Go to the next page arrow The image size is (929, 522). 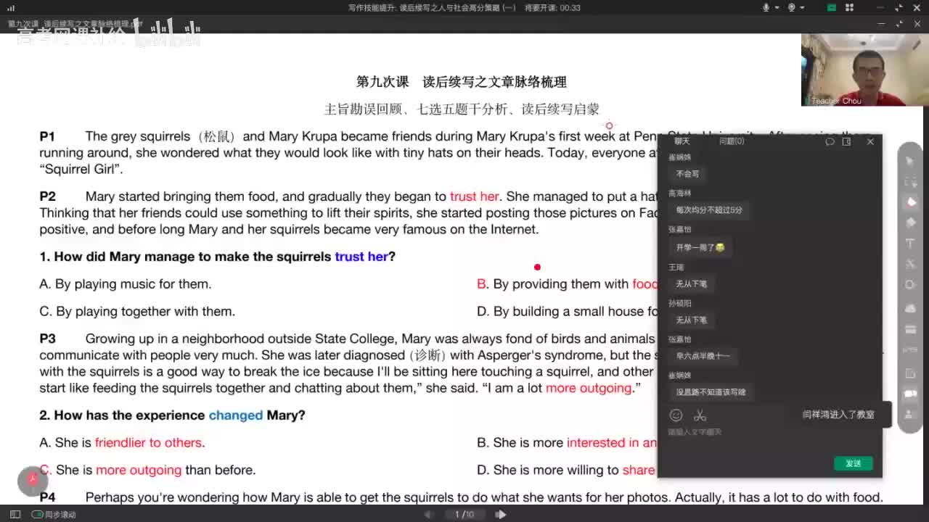pos(501,514)
